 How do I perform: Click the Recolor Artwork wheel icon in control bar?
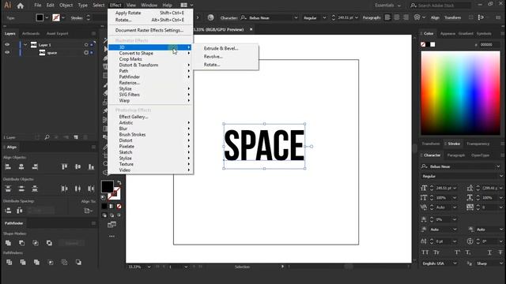coord(211,17)
